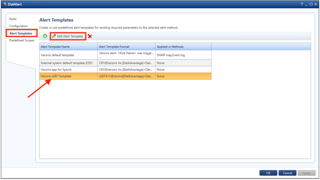Delete template using the red X icon

tap(90, 36)
